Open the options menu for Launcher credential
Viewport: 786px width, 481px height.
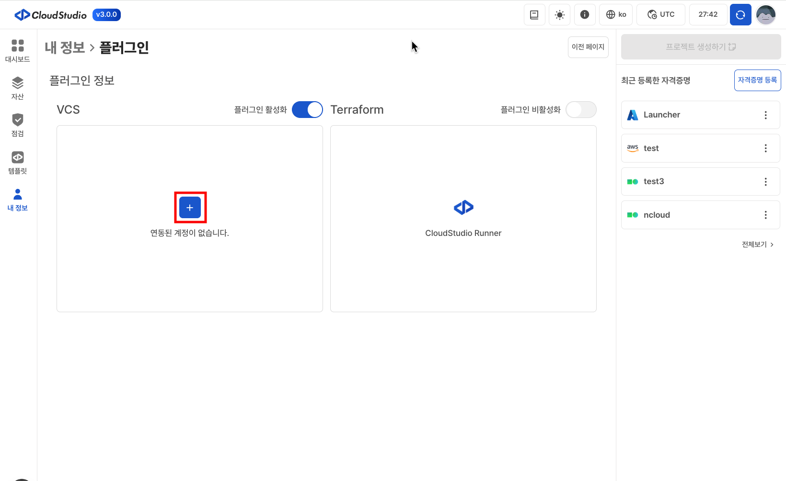point(765,115)
